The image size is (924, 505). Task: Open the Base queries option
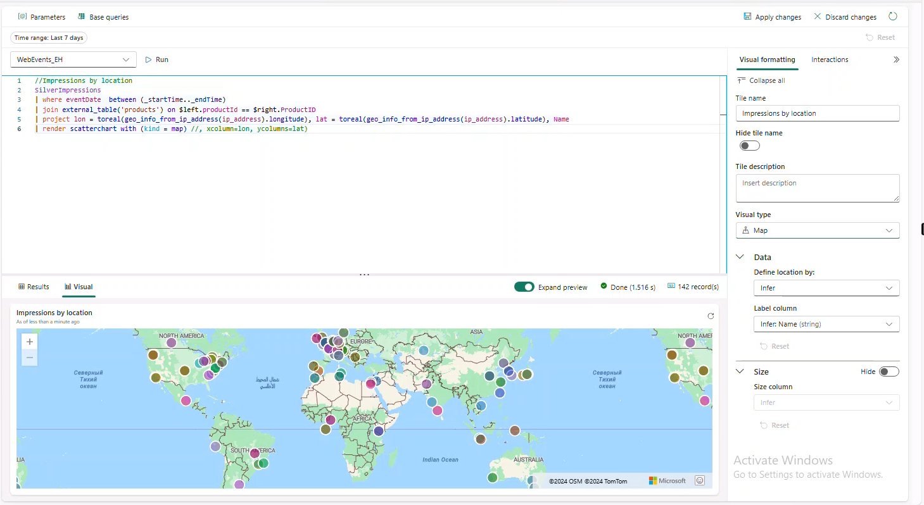[103, 17]
